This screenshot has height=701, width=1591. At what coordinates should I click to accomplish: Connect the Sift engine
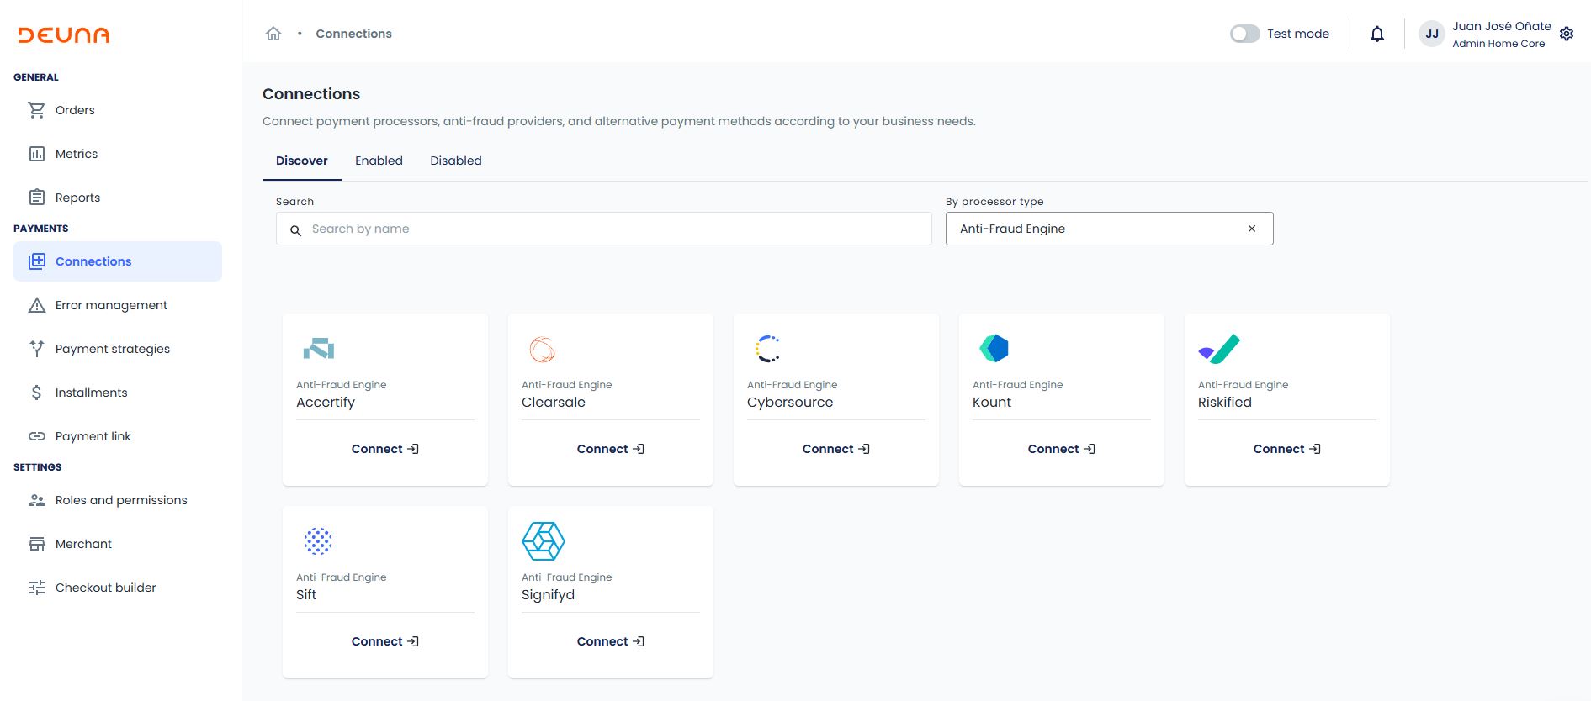click(385, 641)
